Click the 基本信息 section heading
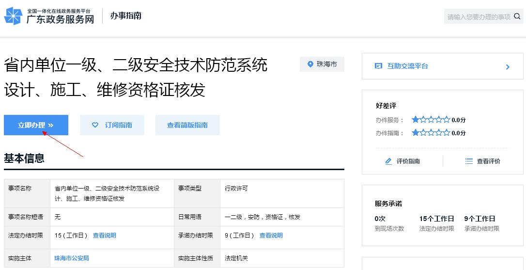 (x=24, y=158)
